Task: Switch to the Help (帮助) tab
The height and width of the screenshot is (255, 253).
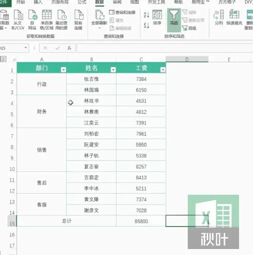Action: pyautogui.click(x=178, y=2)
